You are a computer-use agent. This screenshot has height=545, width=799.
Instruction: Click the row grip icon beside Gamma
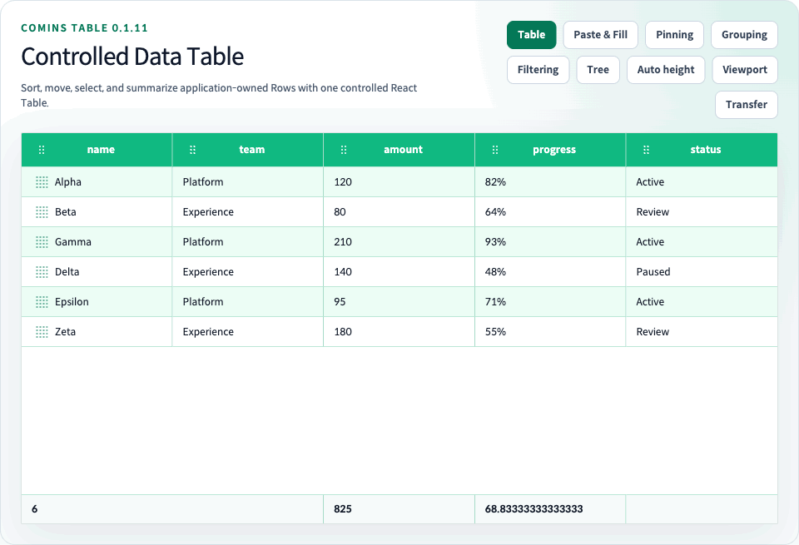tap(42, 242)
